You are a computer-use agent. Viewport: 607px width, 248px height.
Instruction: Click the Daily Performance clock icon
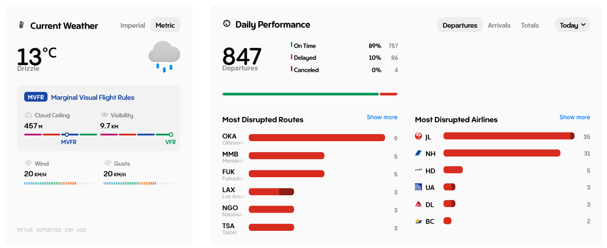tap(227, 24)
